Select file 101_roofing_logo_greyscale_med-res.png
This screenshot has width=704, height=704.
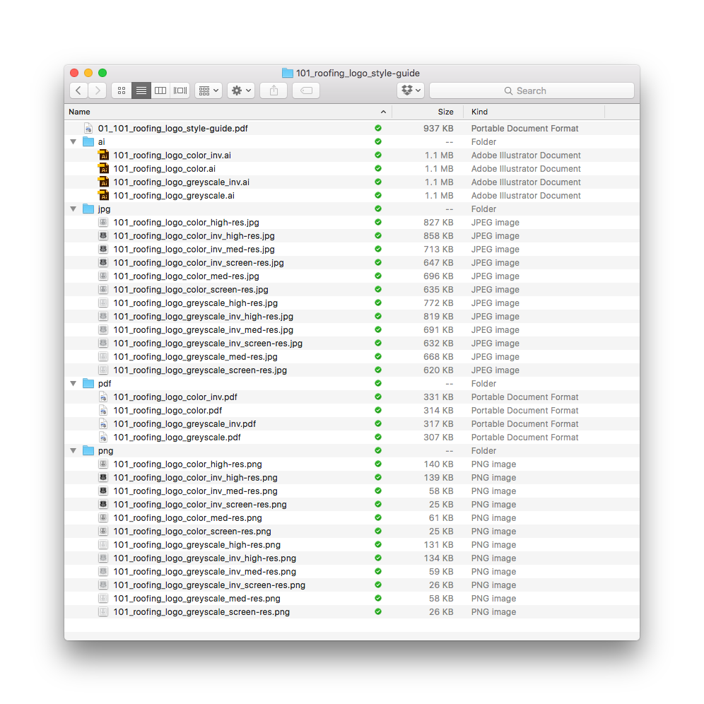click(x=352, y=599)
